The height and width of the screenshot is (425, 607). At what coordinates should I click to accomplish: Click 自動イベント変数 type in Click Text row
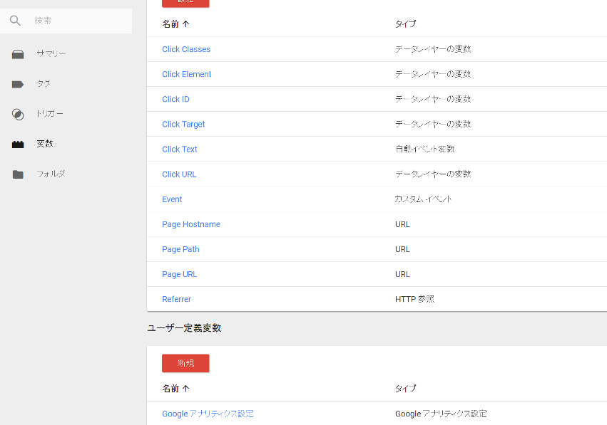tap(424, 149)
